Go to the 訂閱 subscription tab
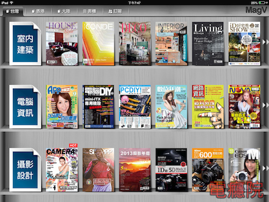 [x=115, y=11]
